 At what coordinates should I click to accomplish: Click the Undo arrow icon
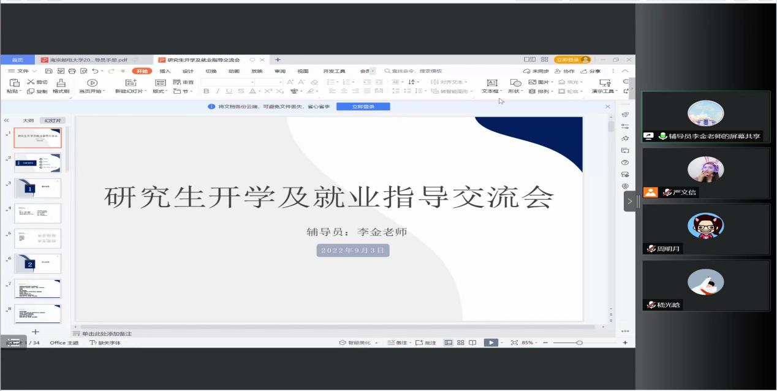click(x=95, y=71)
